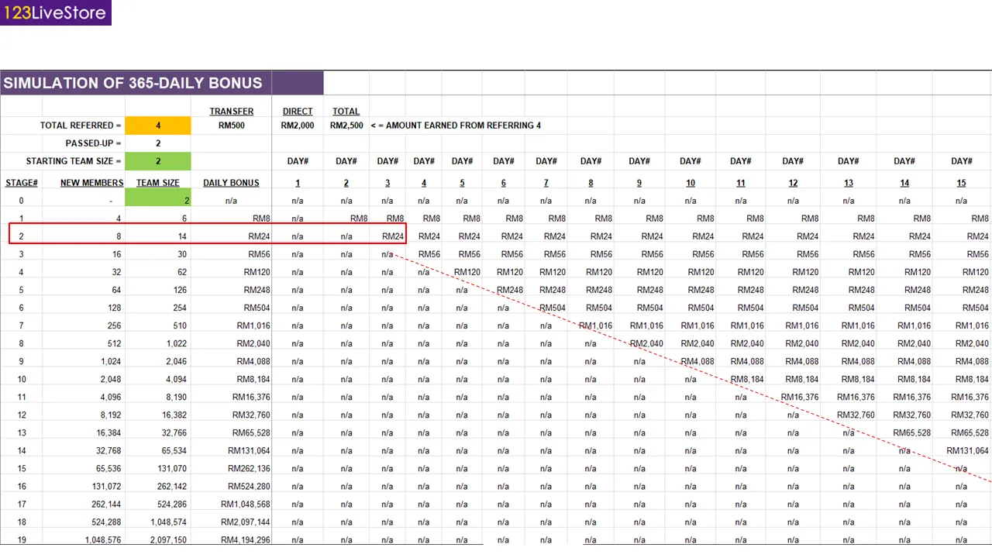Select the Passed-Up value cell
This screenshot has width=992, height=558.
157,143
